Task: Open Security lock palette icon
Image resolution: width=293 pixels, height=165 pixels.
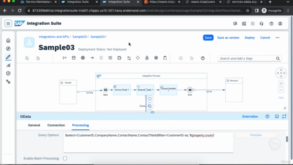Action: click(147, 58)
